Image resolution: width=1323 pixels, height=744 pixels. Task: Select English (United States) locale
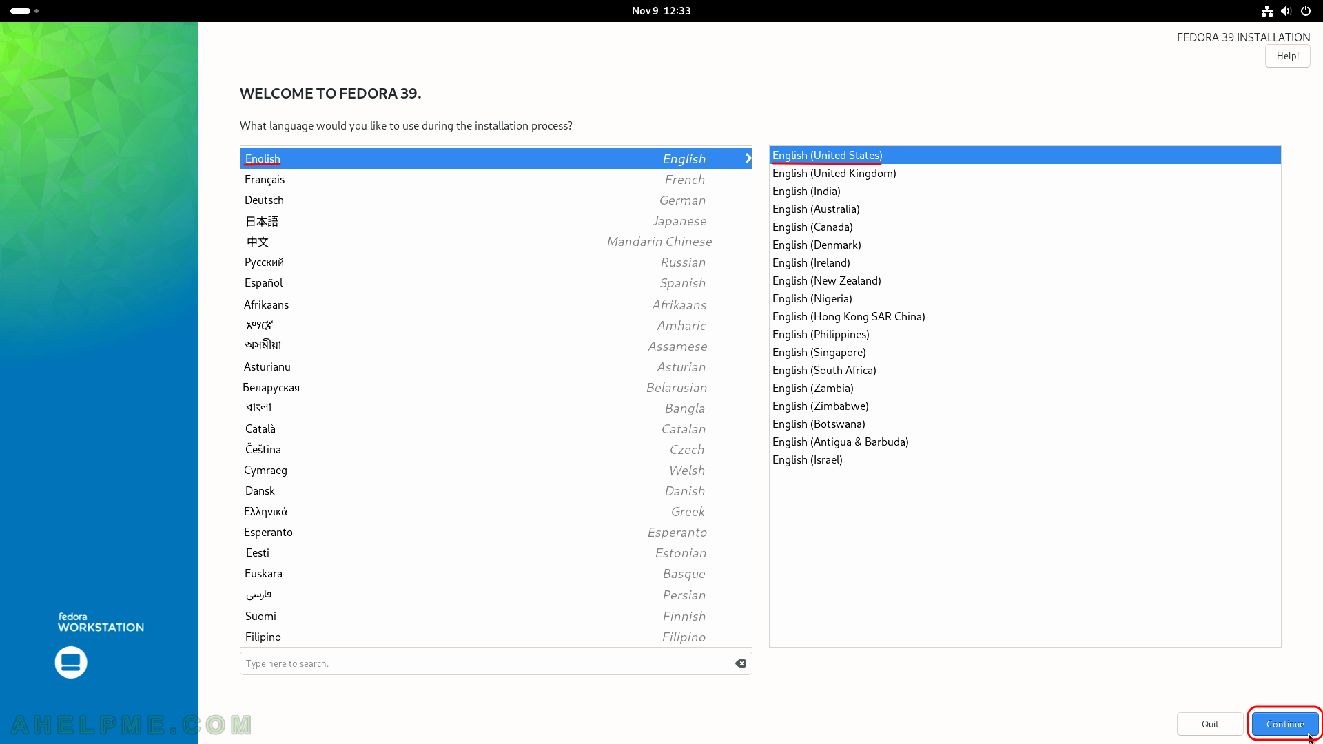pos(1025,155)
